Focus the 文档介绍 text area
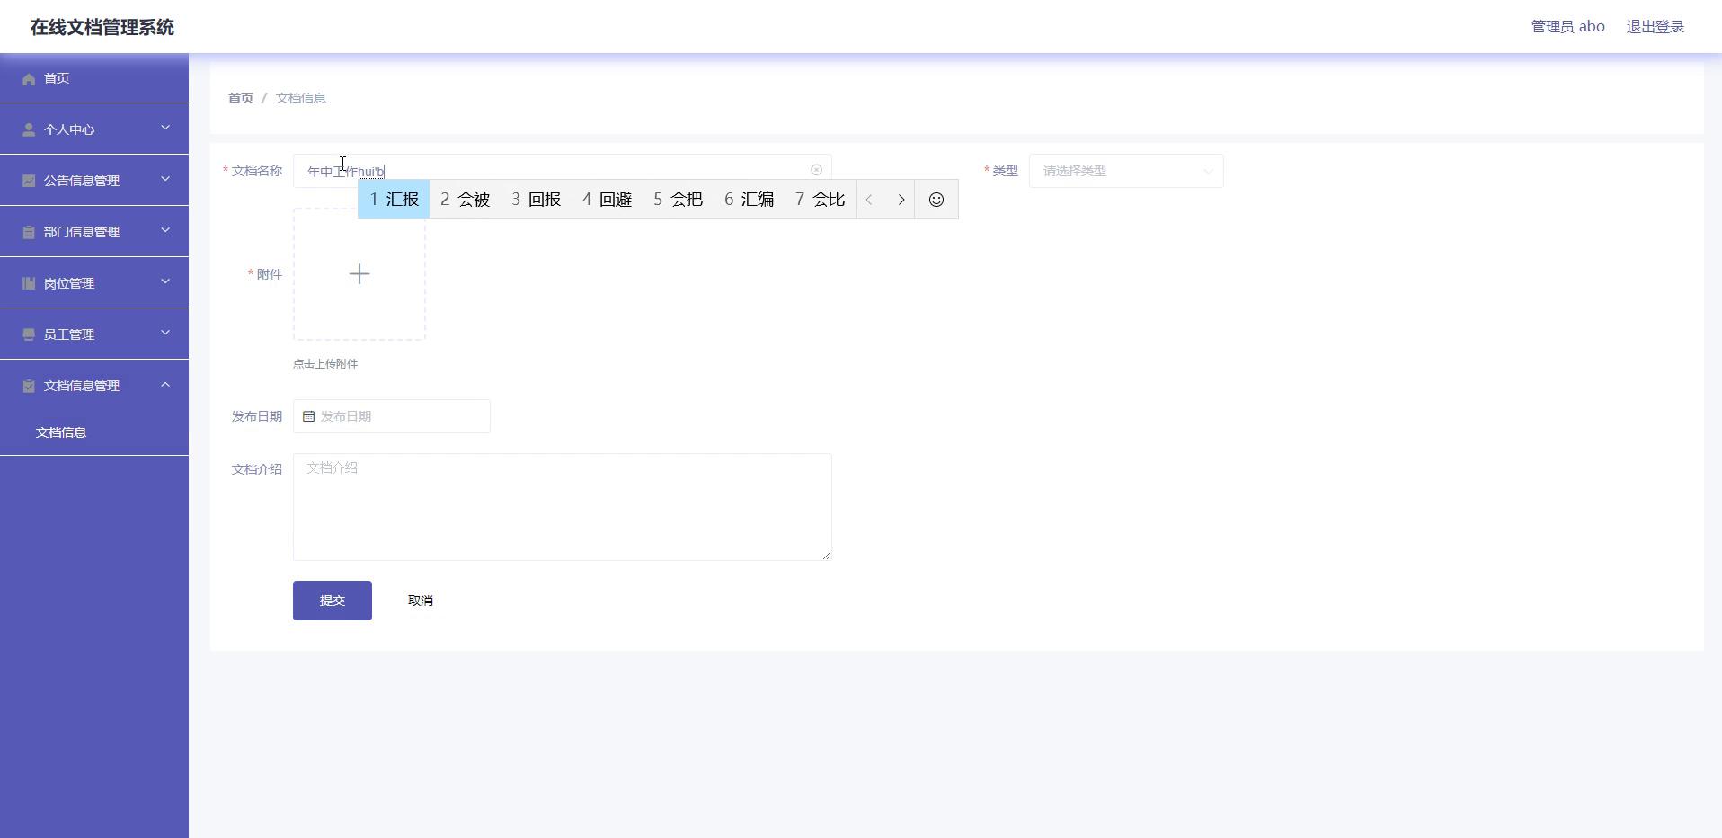Screen dimensions: 1722x838 click(x=562, y=507)
